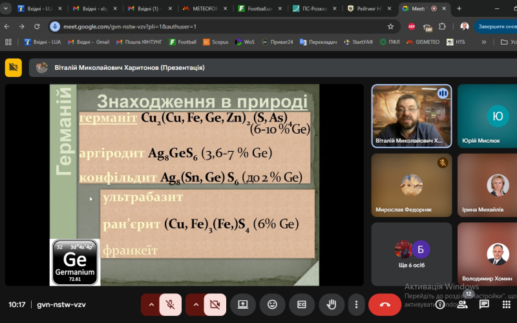Open the НТБ bookmark
The width and height of the screenshot is (517, 323).
(x=456, y=42)
